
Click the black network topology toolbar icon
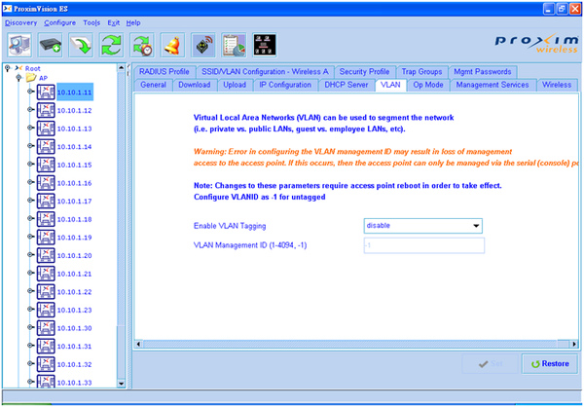265,45
